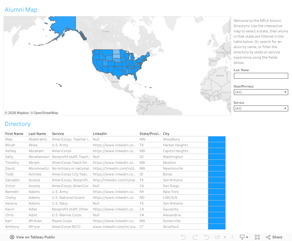Open the replay speed dropdown arrow
Viewport: 292px width, 241px height.
(x=225, y=238)
